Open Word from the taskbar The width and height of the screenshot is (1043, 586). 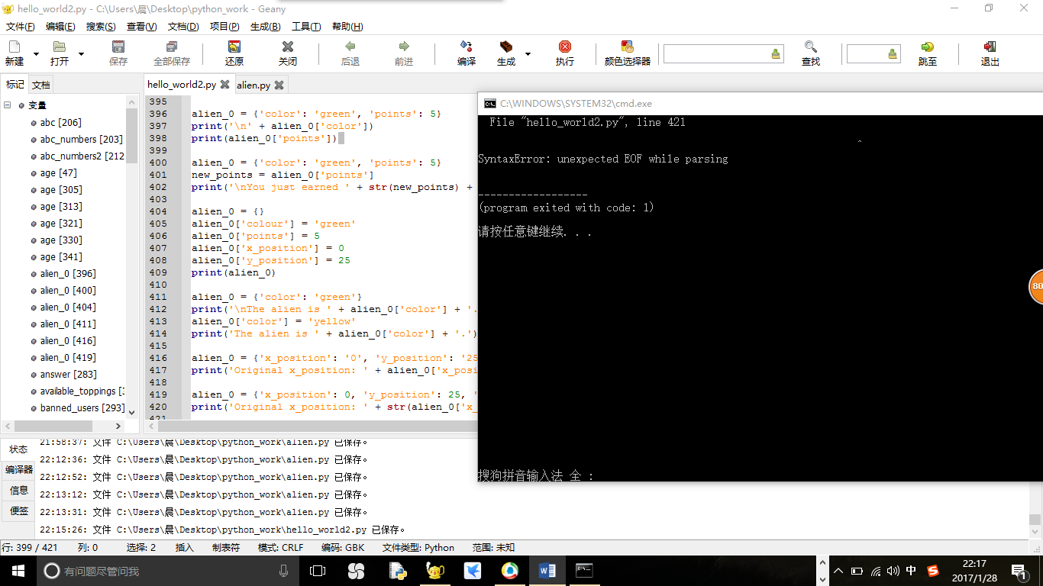click(547, 571)
